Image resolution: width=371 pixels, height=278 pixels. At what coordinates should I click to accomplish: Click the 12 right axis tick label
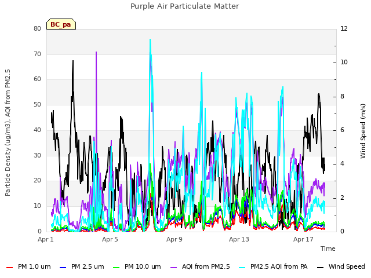pyautogui.click(x=344, y=28)
